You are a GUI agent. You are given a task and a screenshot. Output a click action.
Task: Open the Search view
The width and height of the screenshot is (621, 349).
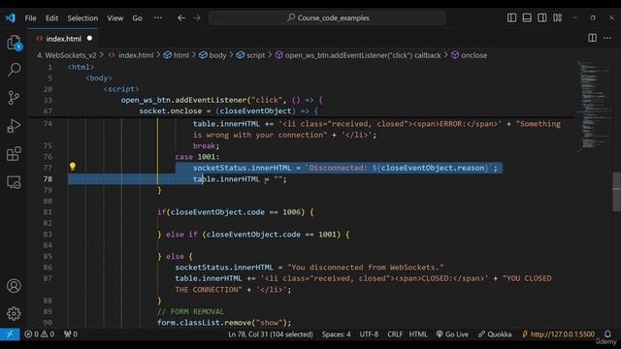tap(14, 70)
